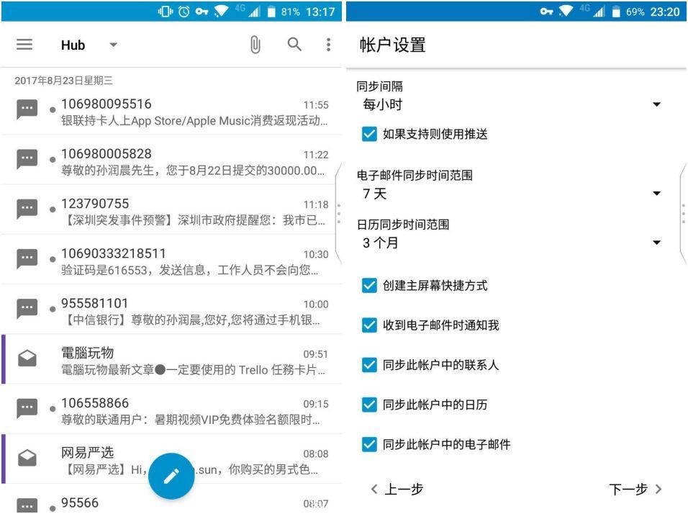Image resolution: width=688 pixels, height=514 pixels.
Task: Uncheck 创建主屏幕快捷方式
Action: coord(369,286)
